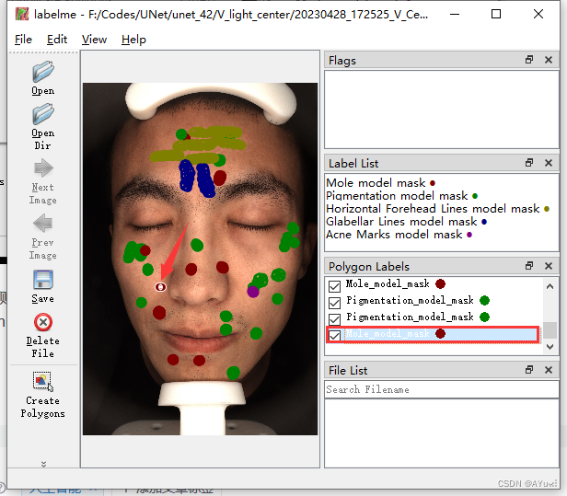Uncheck second Pigmentation_model_mask polygon checkbox
567x496 pixels.
tap(334, 318)
